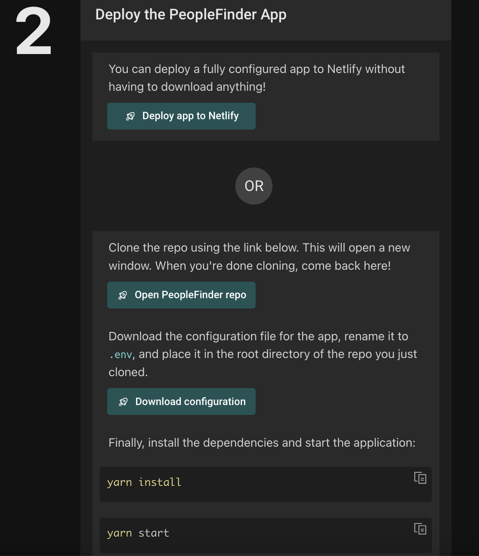Click the Deploy the PeopleFinder App heading
This screenshot has width=479, height=556.
click(x=191, y=15)
